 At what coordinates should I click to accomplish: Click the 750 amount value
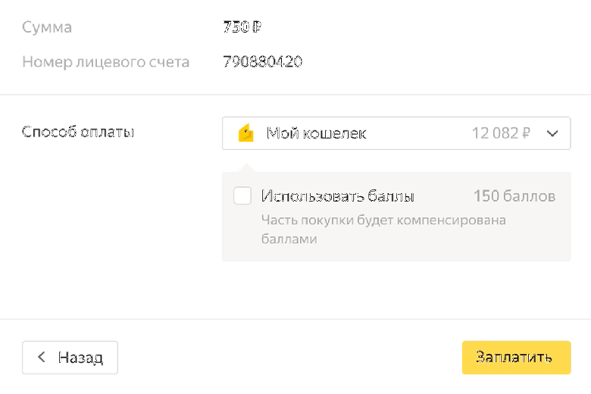pos(236,28)
